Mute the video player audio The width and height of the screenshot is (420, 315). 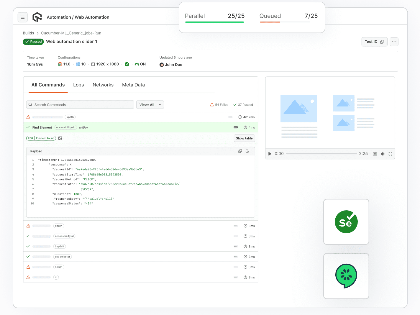383,154
